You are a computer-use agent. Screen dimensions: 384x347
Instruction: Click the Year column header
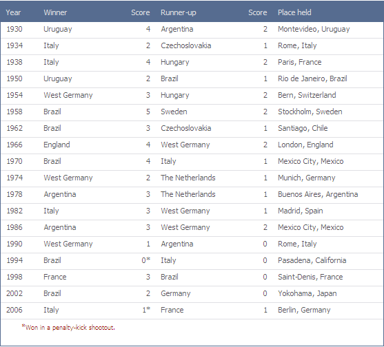point(13,12)
